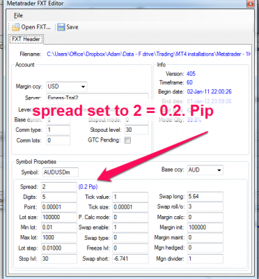Click the Max lot field
Viewport: 259px width, 279px height.
[x=59, y=237]
